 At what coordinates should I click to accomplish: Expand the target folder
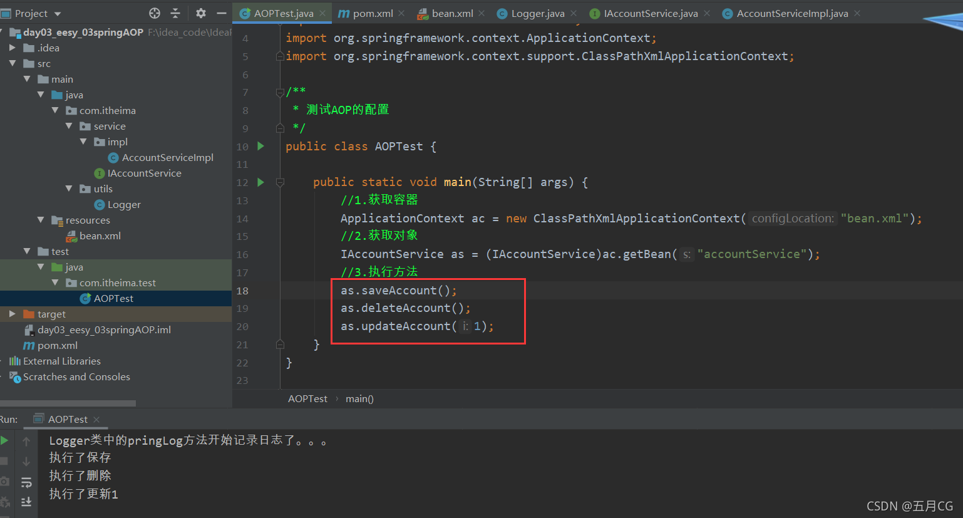coord(12,314)
